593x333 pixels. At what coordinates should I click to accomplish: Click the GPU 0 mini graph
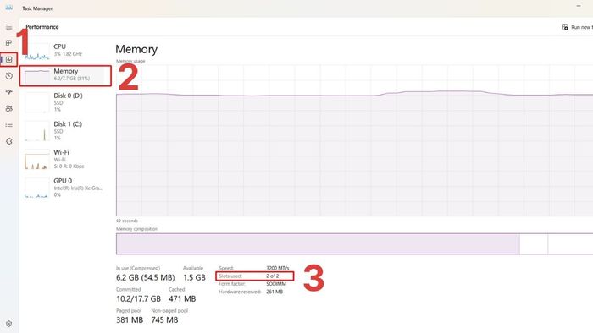click(x=36, y=188)
